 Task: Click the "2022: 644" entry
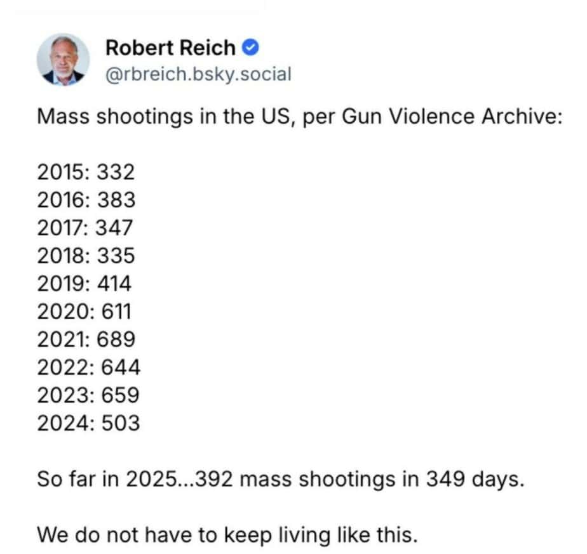[88, 368]
